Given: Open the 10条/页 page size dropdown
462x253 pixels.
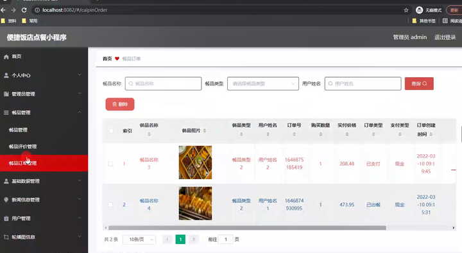Looking at the screenshot, I should tap(139, 240).
